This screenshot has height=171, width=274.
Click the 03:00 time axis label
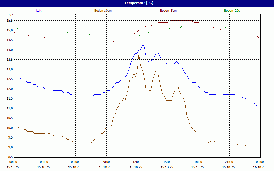click(44, 162)
